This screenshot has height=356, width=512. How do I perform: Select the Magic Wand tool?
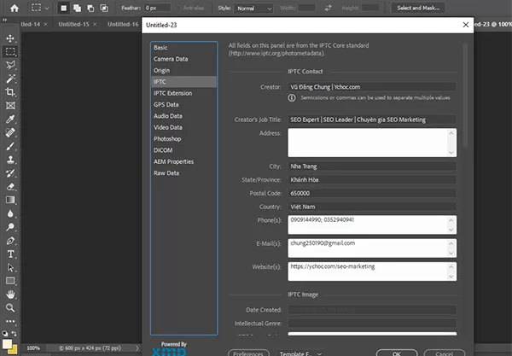point(10,79)
